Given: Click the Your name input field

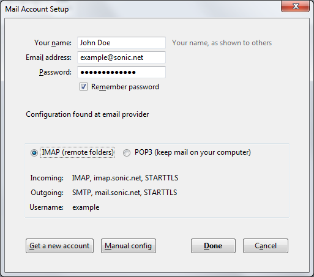Looking at the screenshot, I should (121, 43).
